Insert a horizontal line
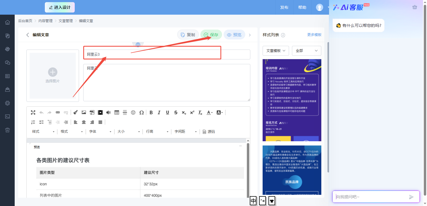 [x=125, y=112]
